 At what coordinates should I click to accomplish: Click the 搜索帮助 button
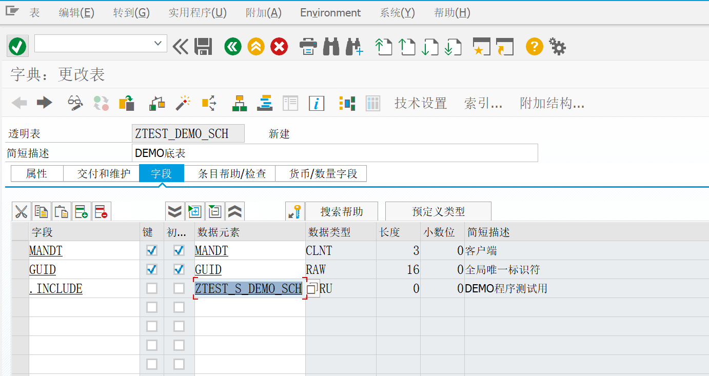pyautogui.click(x=342, y=211)
